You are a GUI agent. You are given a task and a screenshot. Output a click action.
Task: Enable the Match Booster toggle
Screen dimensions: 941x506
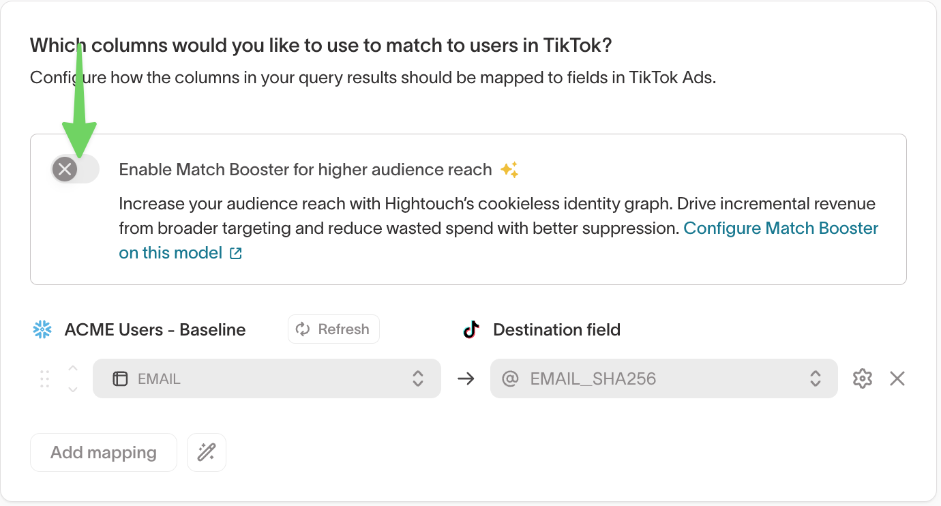(75, 169)
